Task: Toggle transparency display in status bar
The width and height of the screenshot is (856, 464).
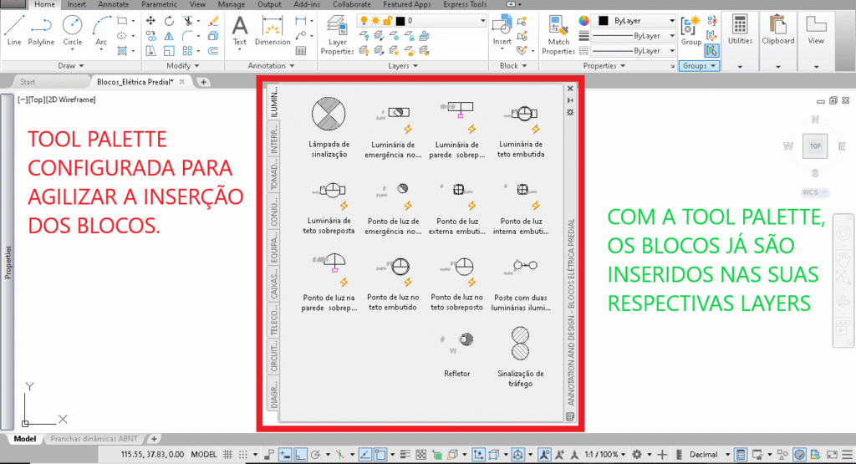Action: [421, 454]
